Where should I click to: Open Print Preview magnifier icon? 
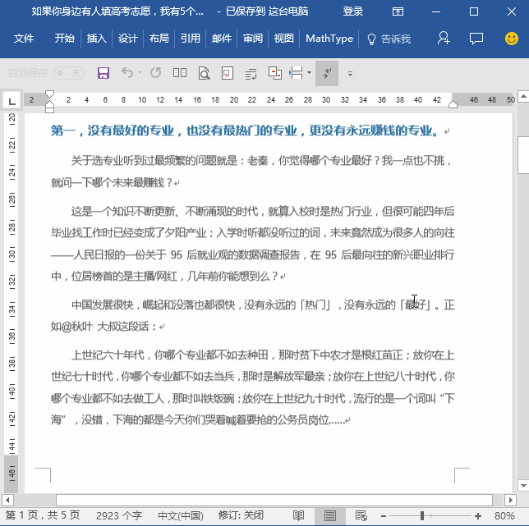pyautogui.click(x=204, y=73)
